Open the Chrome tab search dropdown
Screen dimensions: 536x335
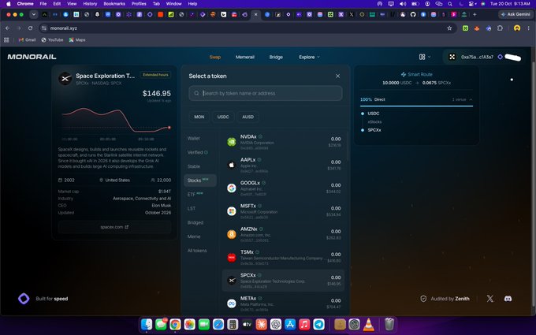[x=33, y=14]
